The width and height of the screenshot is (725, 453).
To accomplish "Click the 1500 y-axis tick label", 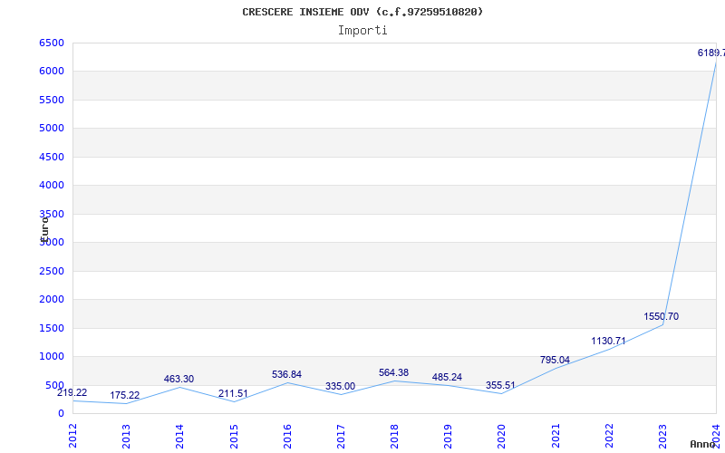I will click(x=52, y=328).
